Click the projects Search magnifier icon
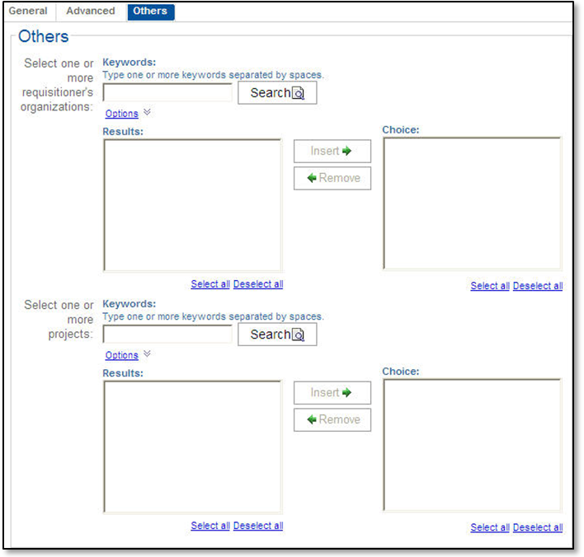The image size is (584, 557). click(x=299, y=335)
